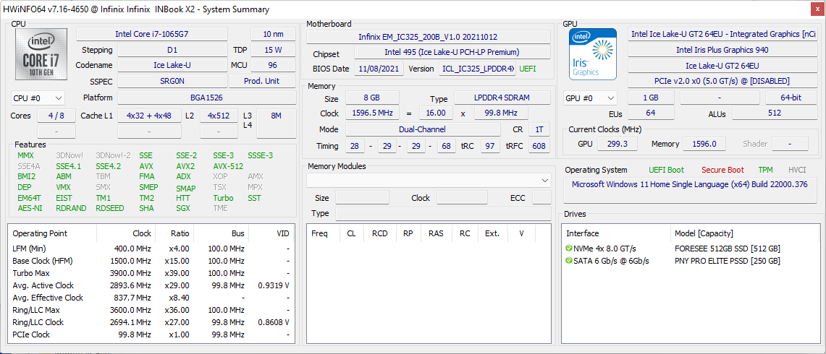The image size is (826, 354).
Task: Click the memory module Type input field
Action: point(443,214)
